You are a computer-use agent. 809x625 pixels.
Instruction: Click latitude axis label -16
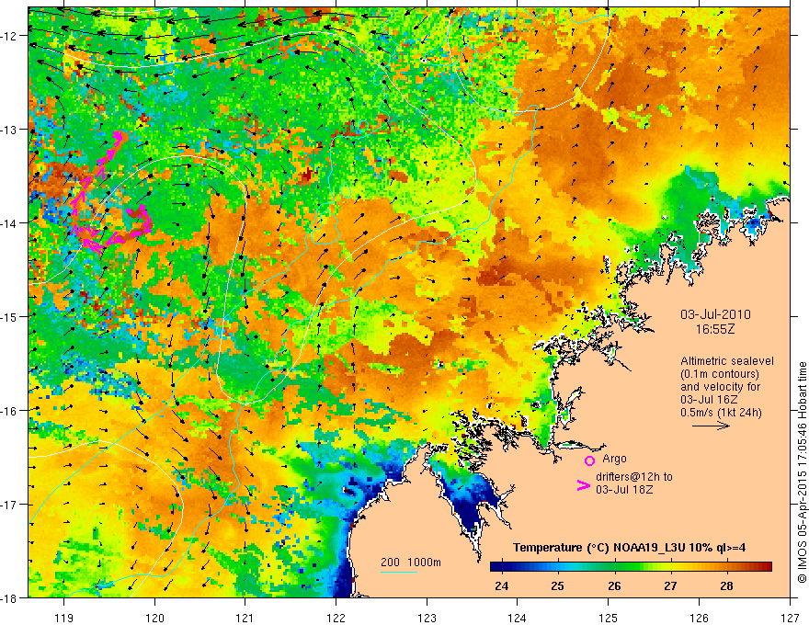10,411
